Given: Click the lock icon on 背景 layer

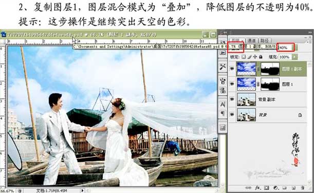Looking at the screenshot, I should pyautogui.click(x=300, y=115).
